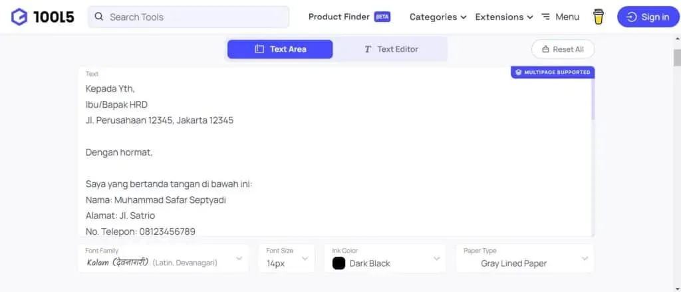Click the search magnifier icon
Image resolution: width=681 pixels, height=292 pixels.
[99, 17]
